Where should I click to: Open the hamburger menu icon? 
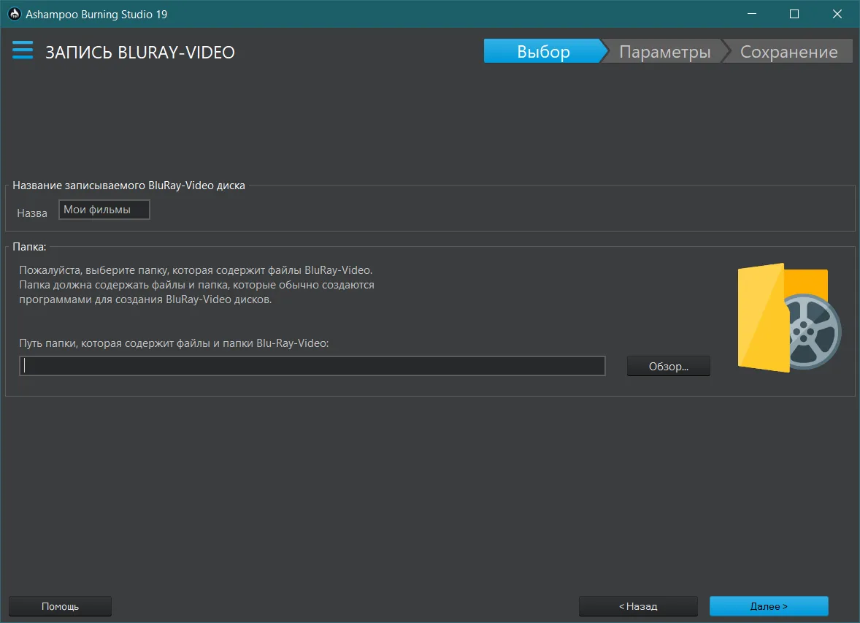pos(23,50)
